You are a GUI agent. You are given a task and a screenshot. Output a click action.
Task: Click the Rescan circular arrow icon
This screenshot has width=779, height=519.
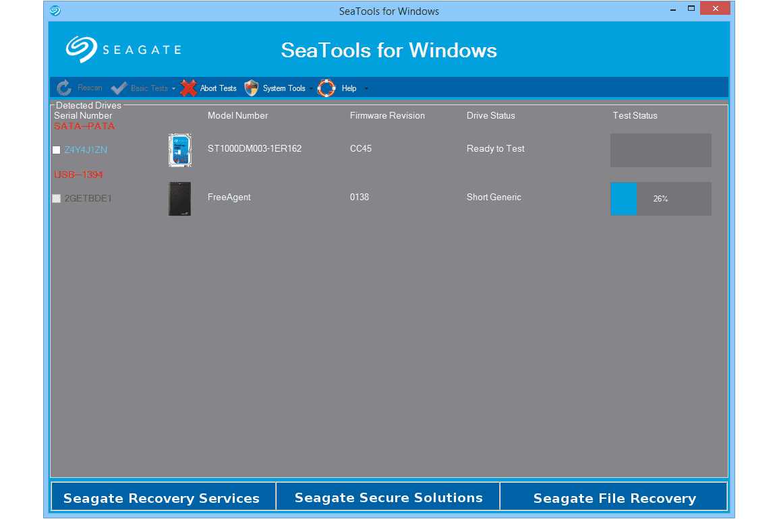[x=64, y=88]
